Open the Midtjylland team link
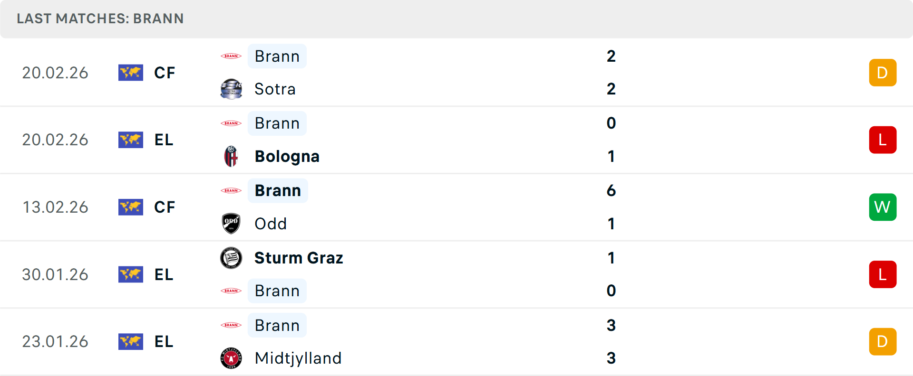The image size is (913, 376). tap(298, 358)
